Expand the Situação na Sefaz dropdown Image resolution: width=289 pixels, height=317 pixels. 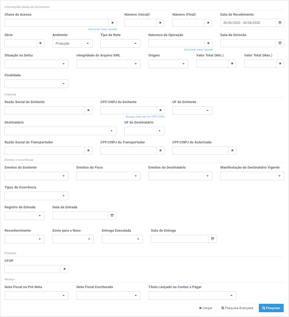[x=36, y=64]
